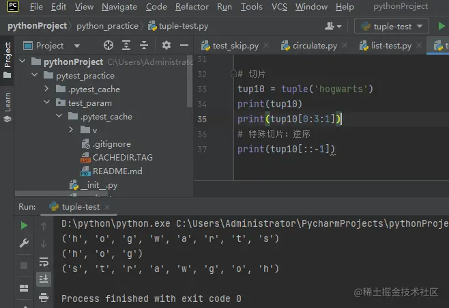Select the CACHEDIR.TAG file
The width and height of the screenshot is (449, 308).
[123, 158]
